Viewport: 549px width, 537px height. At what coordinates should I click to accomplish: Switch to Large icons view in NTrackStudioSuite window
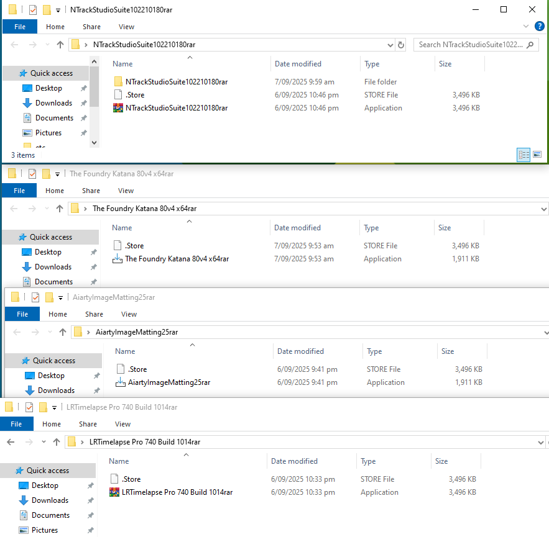click(x=537, y=155)
